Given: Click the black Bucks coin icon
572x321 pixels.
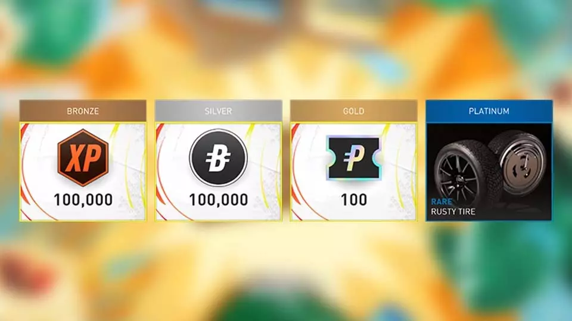Looking at the screenshot, I should pos(218,158).
